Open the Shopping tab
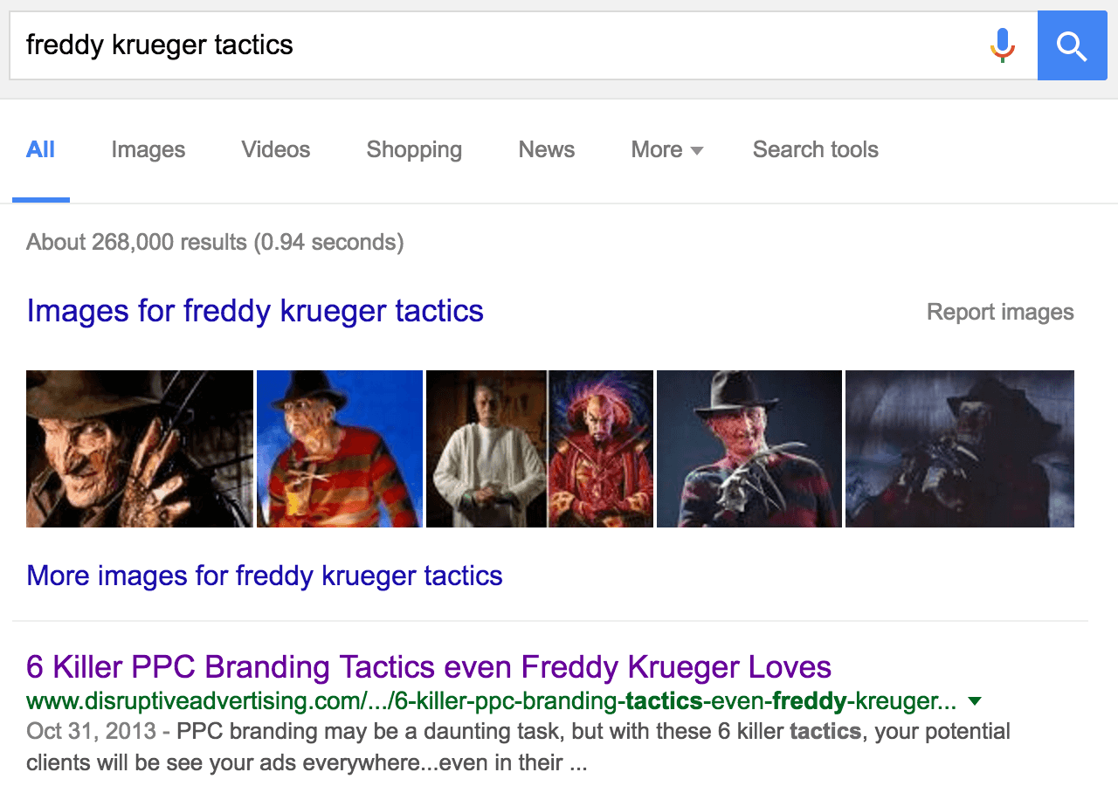The width and height of the screenshot is (1118, 786). [x=414, y=149]
